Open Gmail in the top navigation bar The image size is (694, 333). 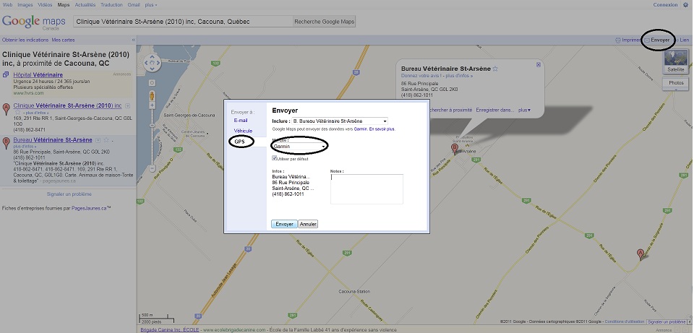tap(134, 5)
